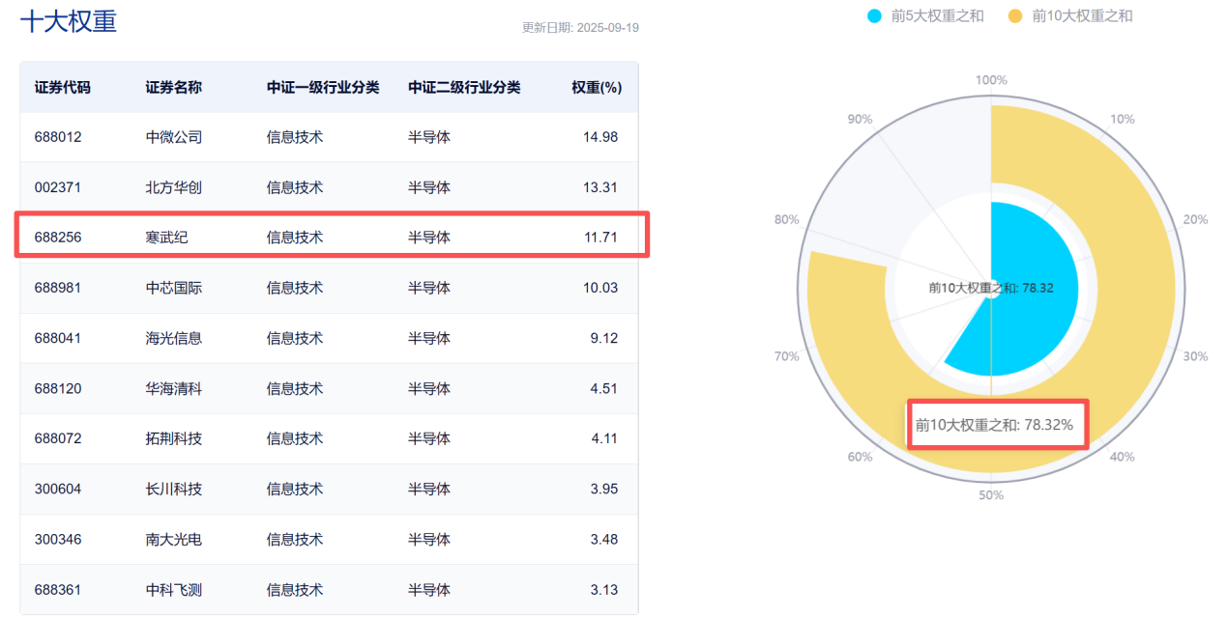Click the 更新日期 2025-09-19 text
Viewport: 1227px width, 617px height.
point(580,28)
